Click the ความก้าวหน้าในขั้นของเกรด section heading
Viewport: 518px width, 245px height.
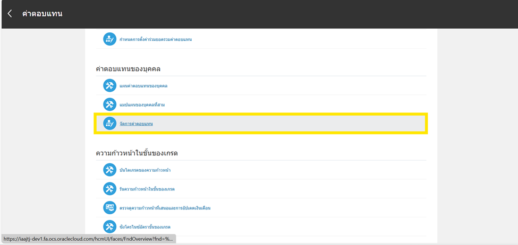pyautogui.click(x=137, y=153)
